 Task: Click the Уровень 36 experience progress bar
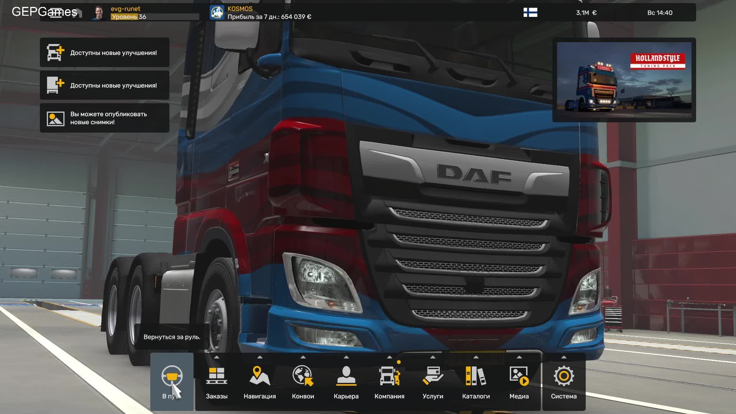155,17
